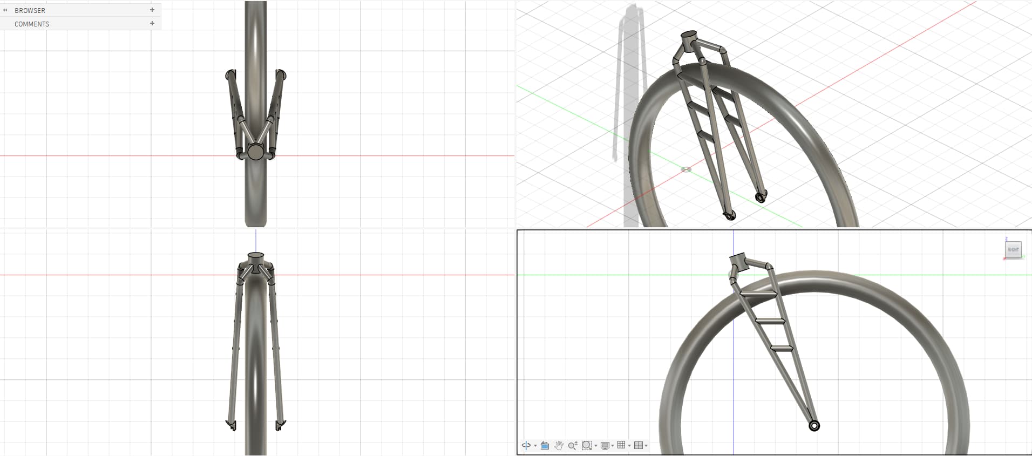This screenshot has height=456, width=1032.
Task: Expand the COMMENTS panel with plus button
Action: tap(152, 23)
